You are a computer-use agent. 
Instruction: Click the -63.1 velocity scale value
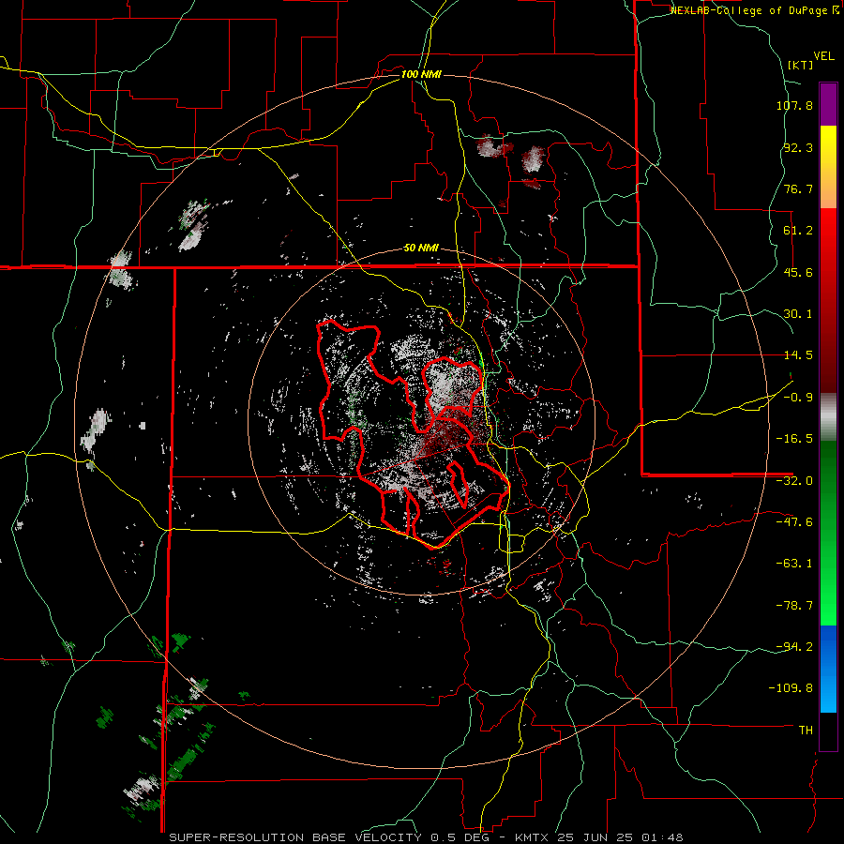(794, 564)
